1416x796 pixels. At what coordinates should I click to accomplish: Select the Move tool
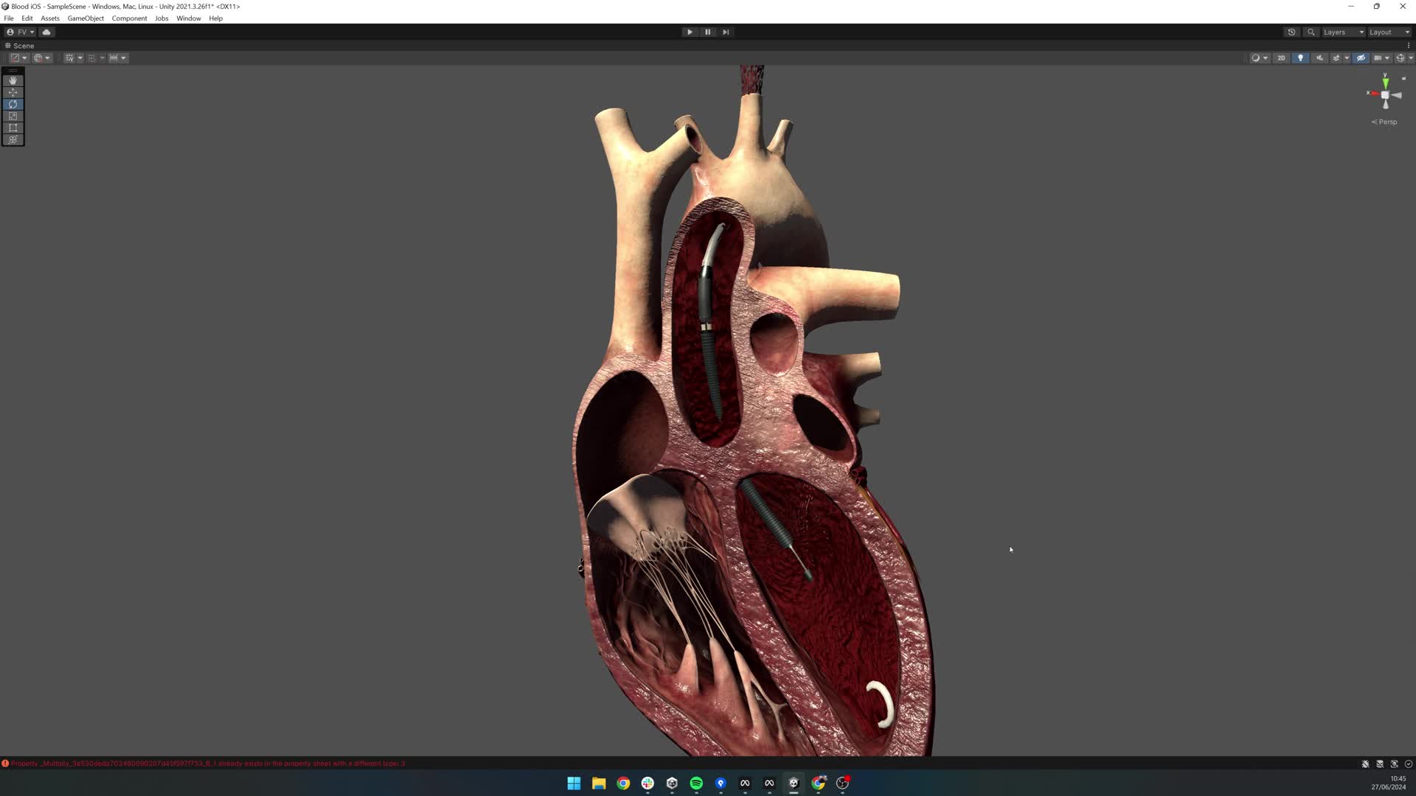(x=13, y=92)
